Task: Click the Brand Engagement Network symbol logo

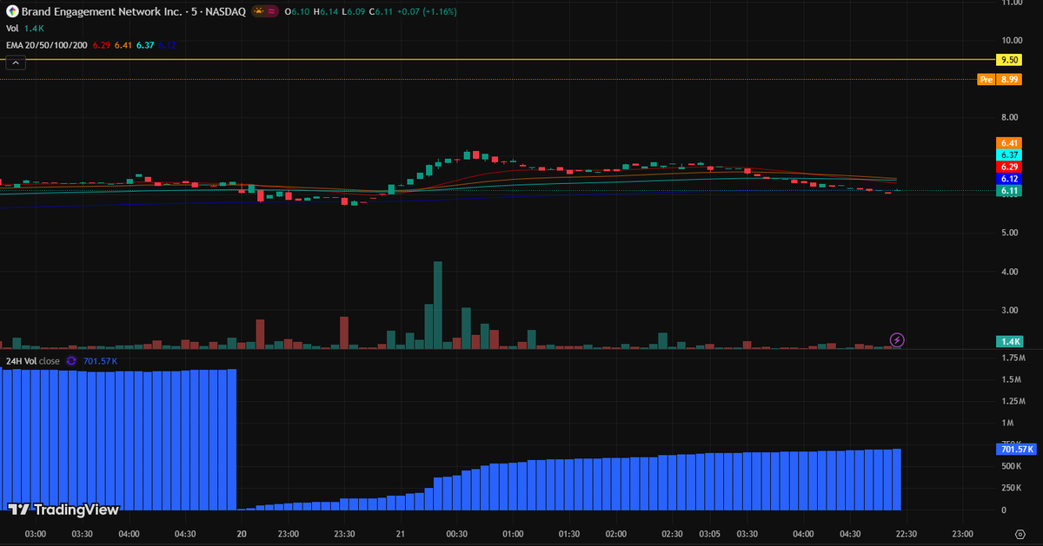Action: click(13, 12)
